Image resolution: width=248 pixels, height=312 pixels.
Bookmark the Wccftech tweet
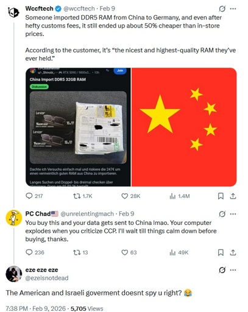[x=221, y=196]
